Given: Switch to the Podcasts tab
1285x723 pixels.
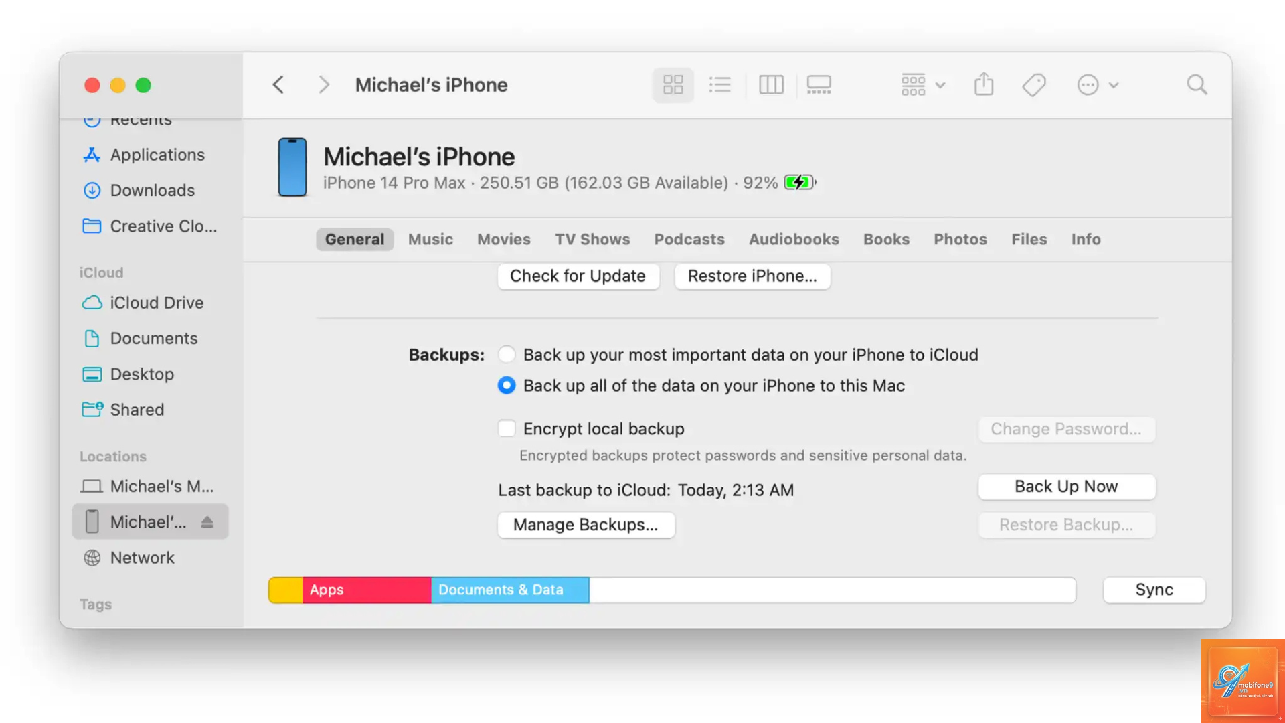Looking at the screenshot, I should tap(689, 239).
